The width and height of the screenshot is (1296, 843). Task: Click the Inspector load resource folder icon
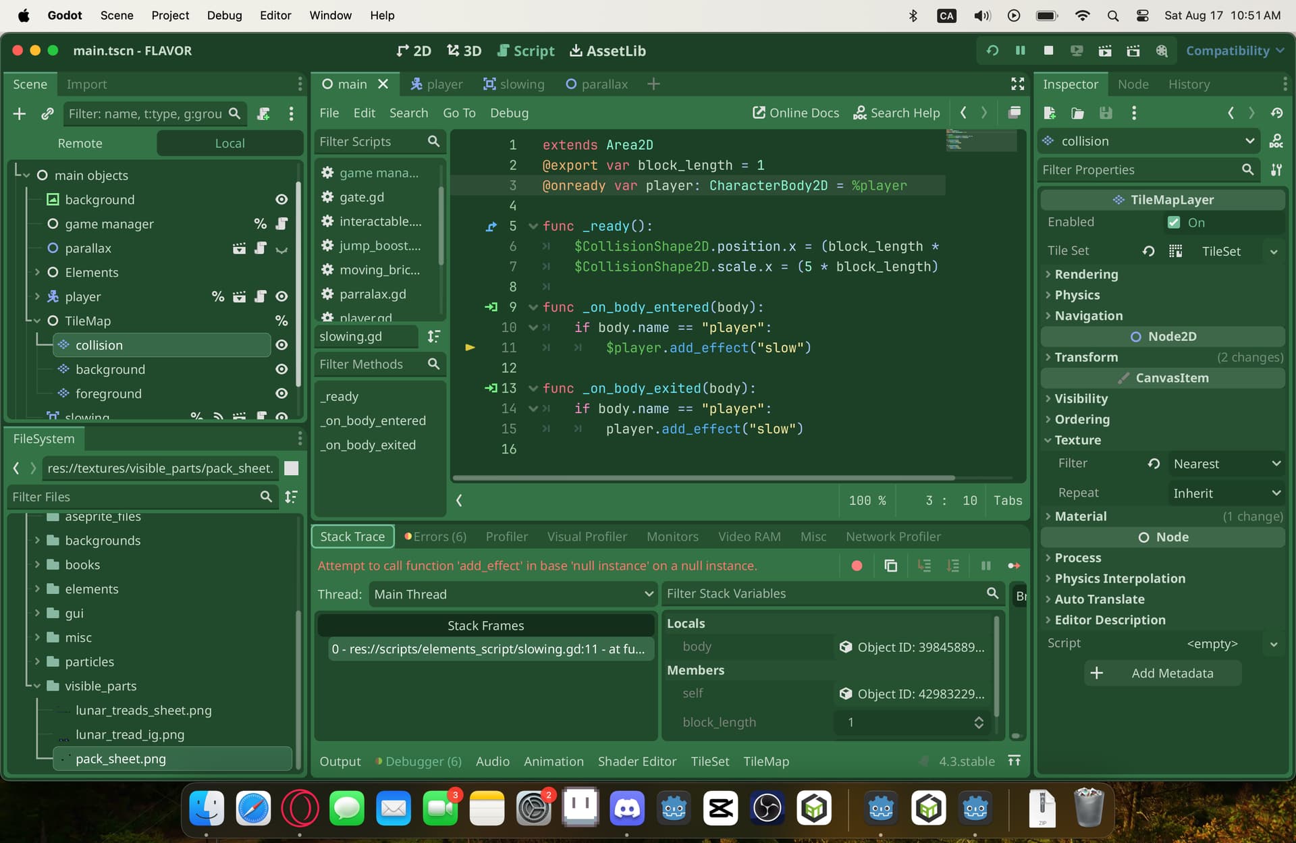pos(1077,113)
